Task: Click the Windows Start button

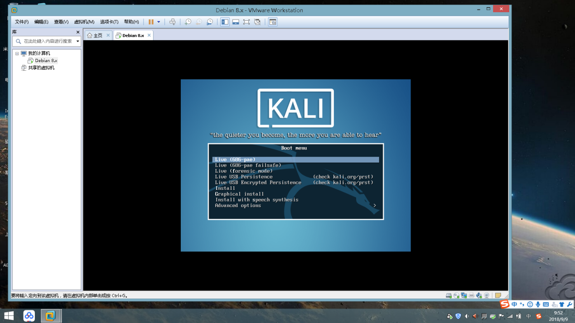Action: (9, 316)
